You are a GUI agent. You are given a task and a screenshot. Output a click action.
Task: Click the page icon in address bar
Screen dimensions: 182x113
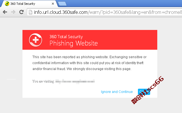coord(30,12)
